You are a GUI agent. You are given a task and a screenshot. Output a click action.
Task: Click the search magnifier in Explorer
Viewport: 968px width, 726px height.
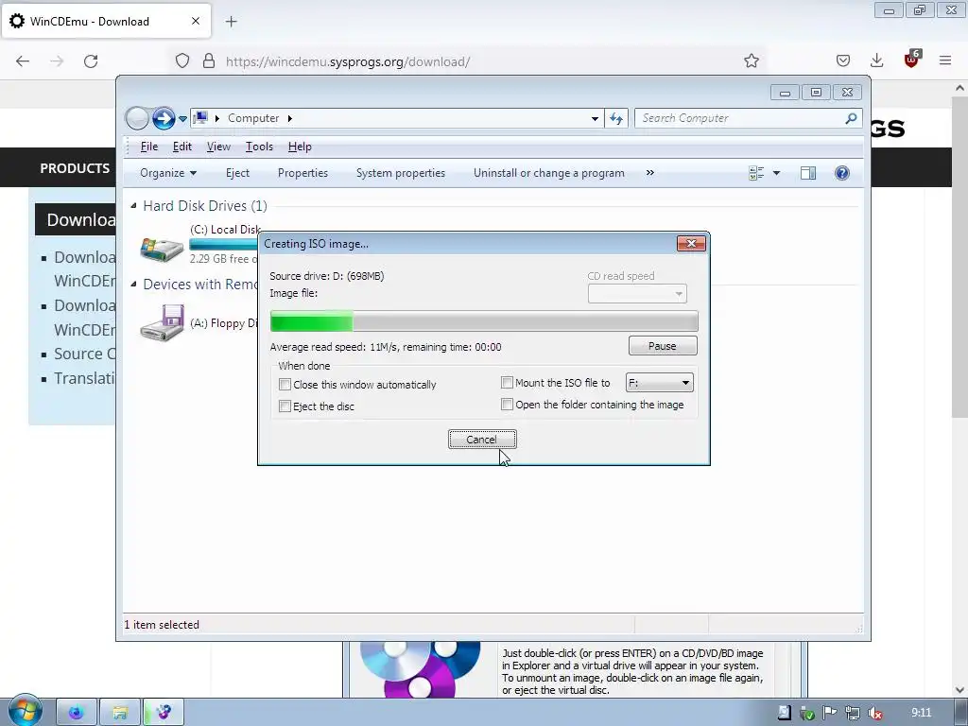(x=852, y=118)
